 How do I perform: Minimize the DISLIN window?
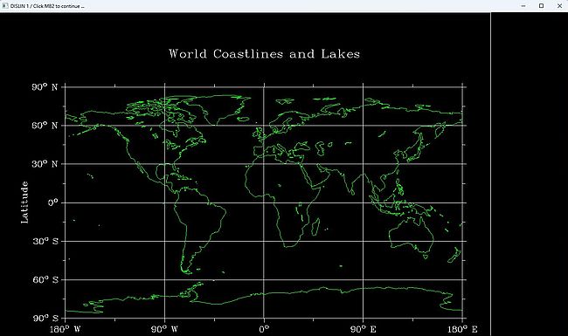523,6
